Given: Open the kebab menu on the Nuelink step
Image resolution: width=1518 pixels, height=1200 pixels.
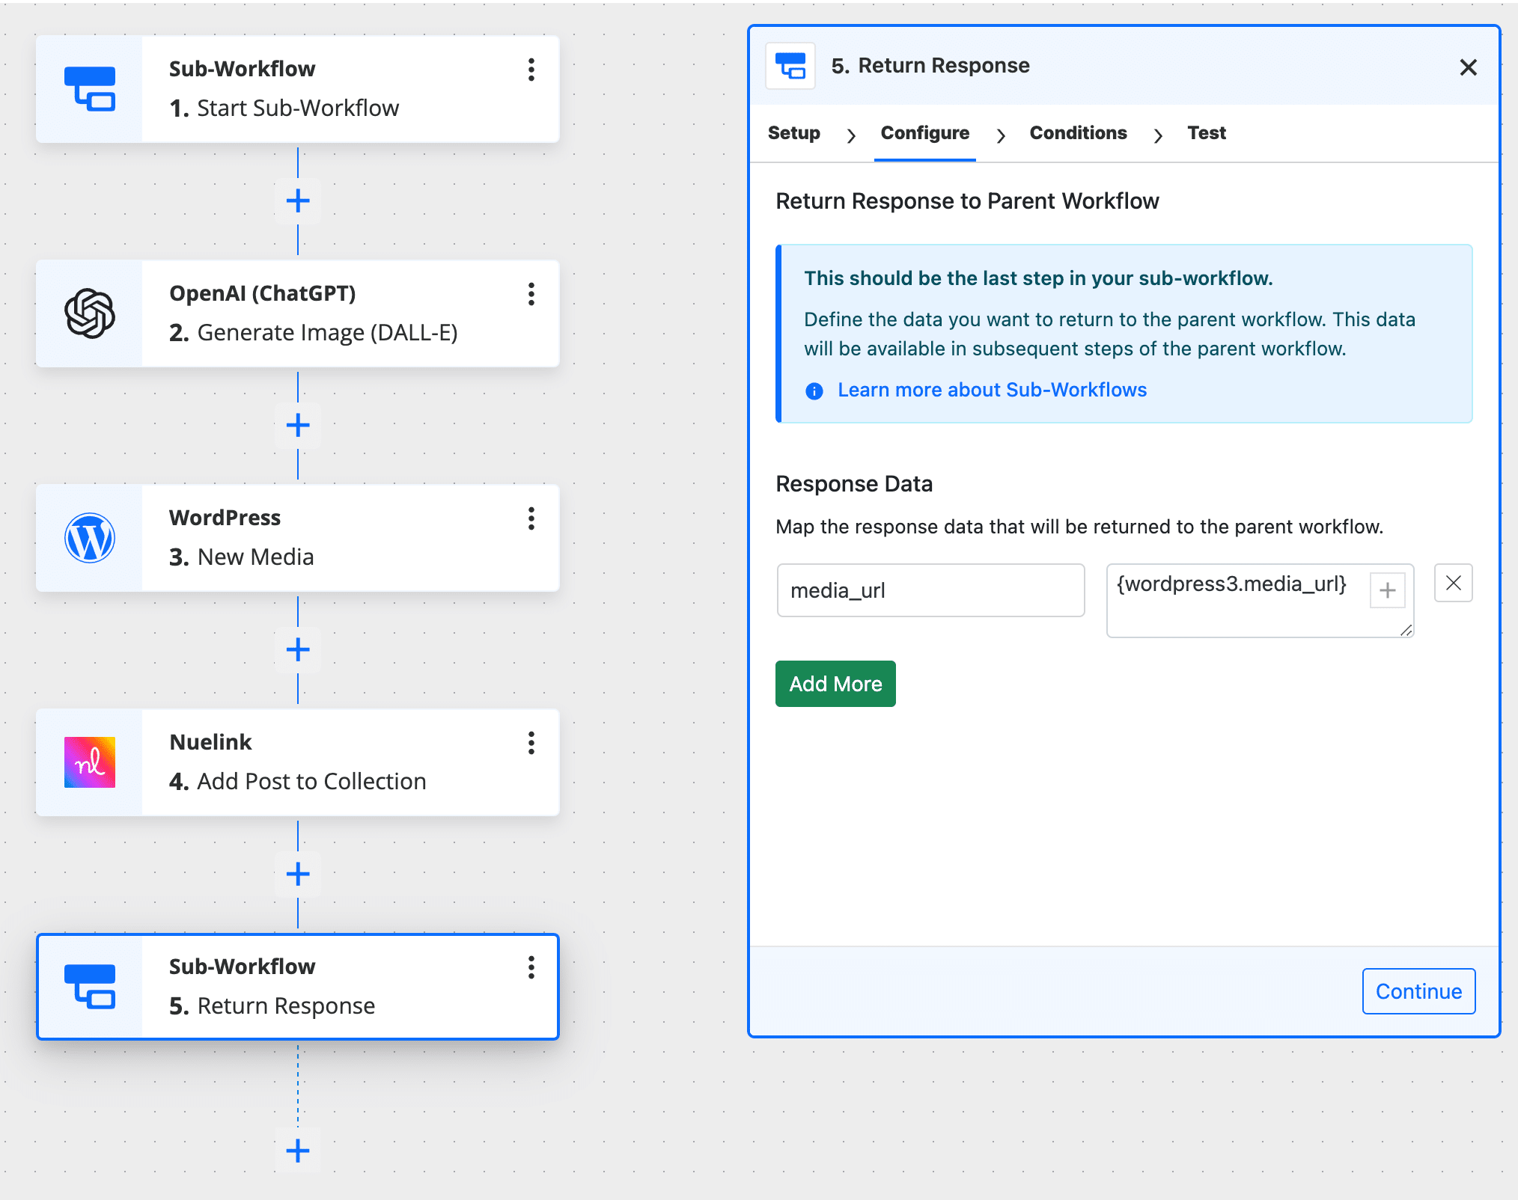Looking at the screenshot, I should coord(531,743).
